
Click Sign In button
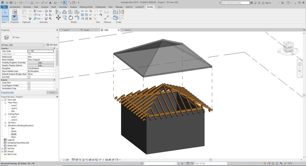(x=266, y=3)
